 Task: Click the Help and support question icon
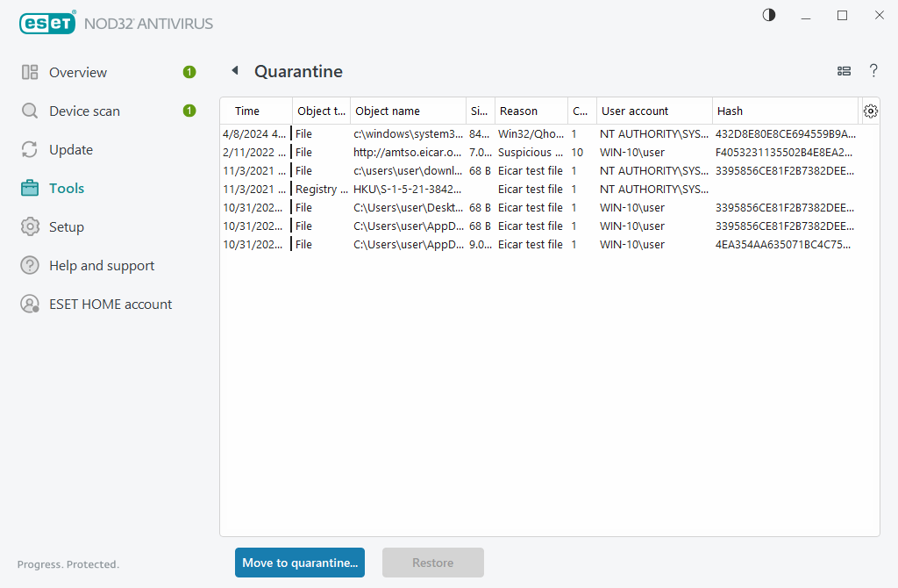coord(30,265)
